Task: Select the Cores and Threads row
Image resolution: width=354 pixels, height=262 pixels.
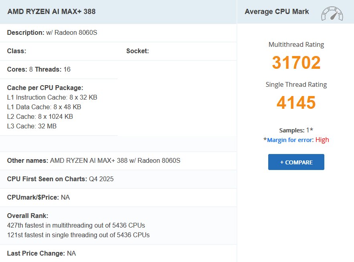Action: click(x=38, y=69)
